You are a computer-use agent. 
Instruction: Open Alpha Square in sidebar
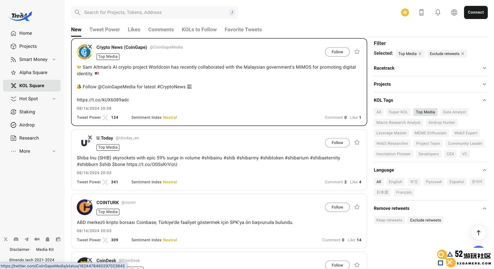32,72
